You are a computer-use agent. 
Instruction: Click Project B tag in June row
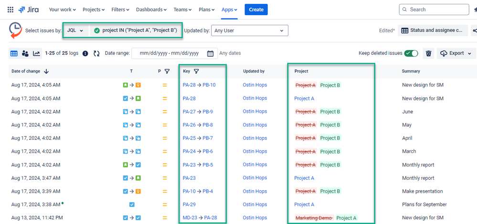[x=330, y=112]
